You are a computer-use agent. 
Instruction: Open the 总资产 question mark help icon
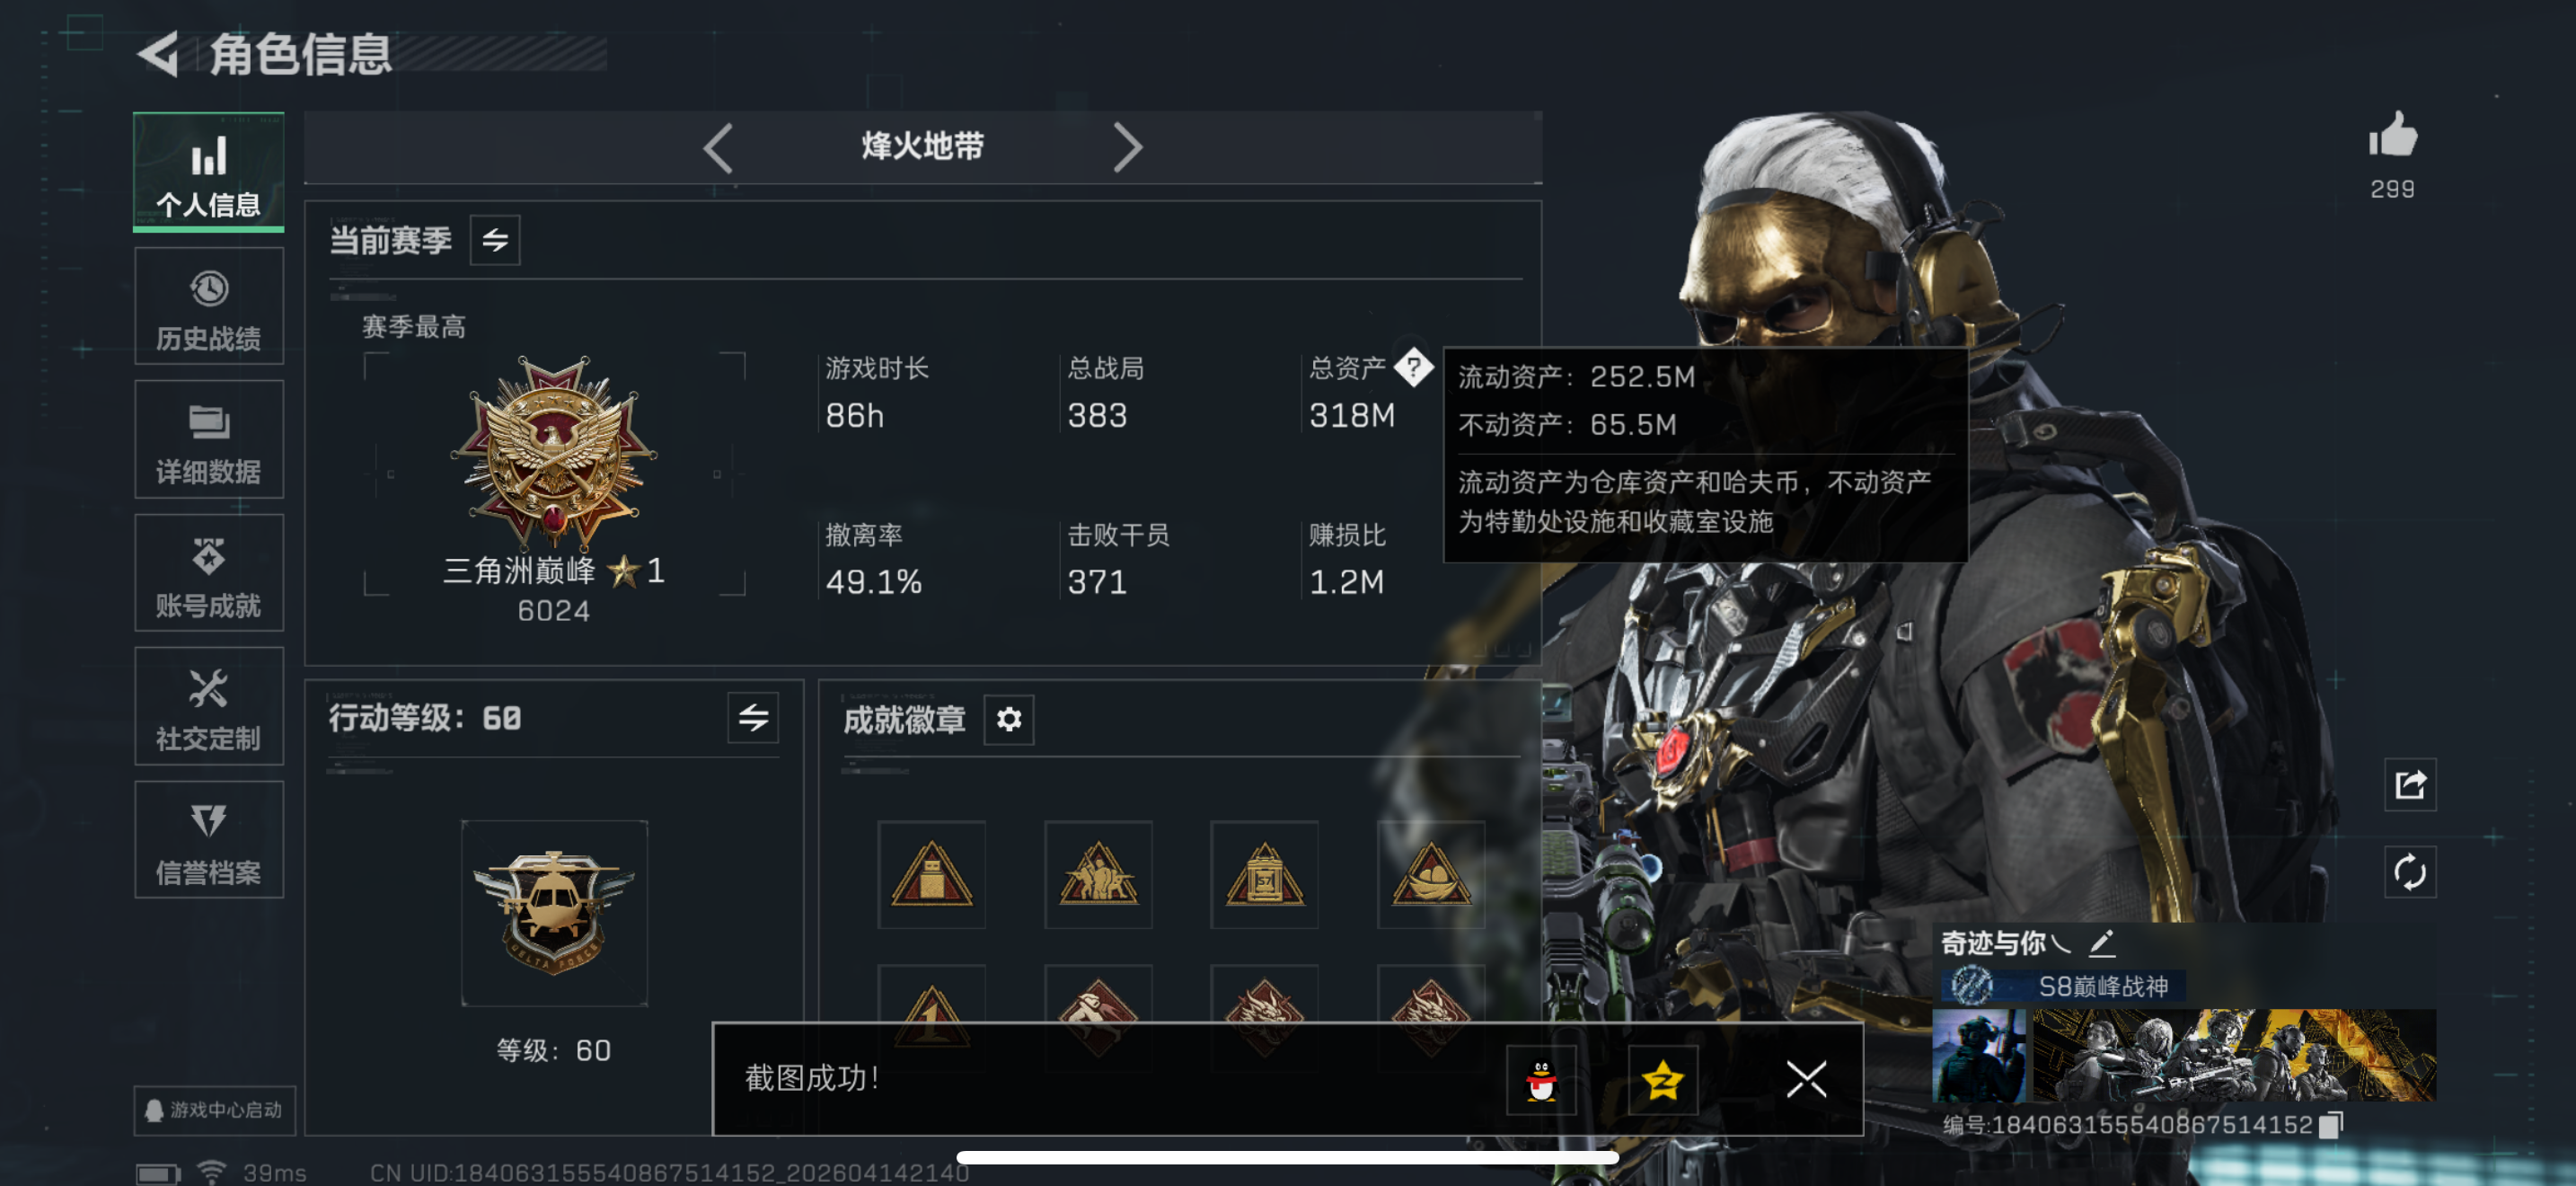(x=1413, y=368)
